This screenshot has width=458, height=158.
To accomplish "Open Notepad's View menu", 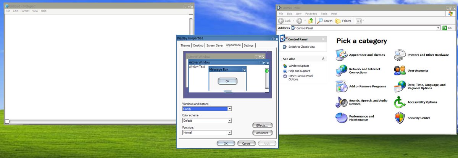I will pos(35,11).
